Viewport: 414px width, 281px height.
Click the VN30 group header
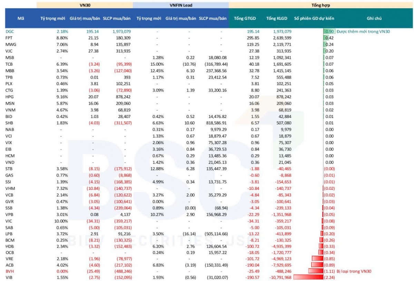pos(84,5)
